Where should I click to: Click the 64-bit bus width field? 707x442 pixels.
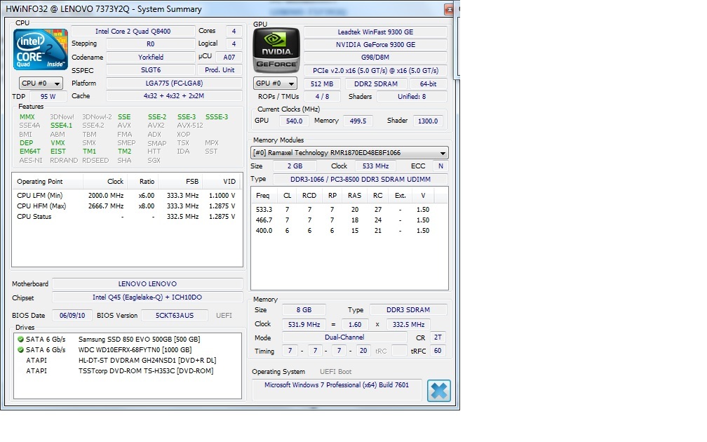429,84
